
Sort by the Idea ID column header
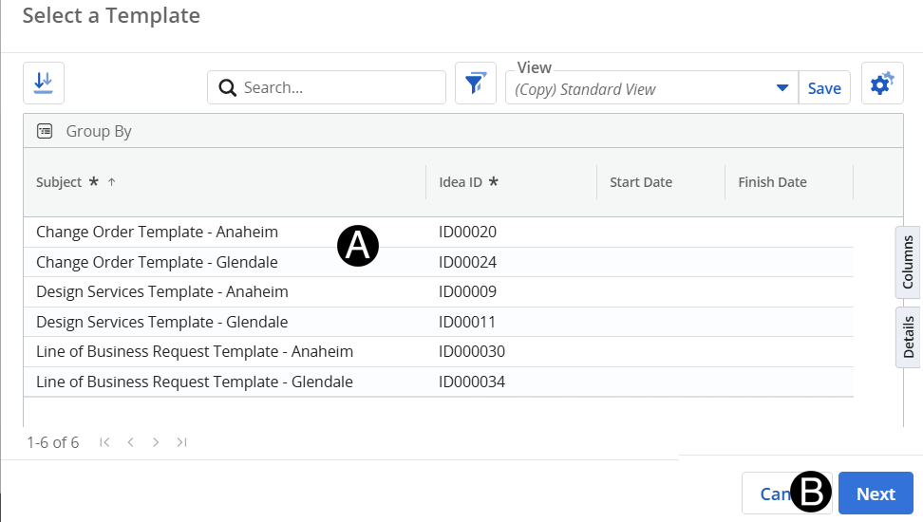pos(461,182)
